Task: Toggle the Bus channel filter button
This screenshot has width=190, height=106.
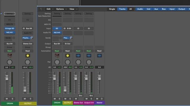Action: click(164, 9)
